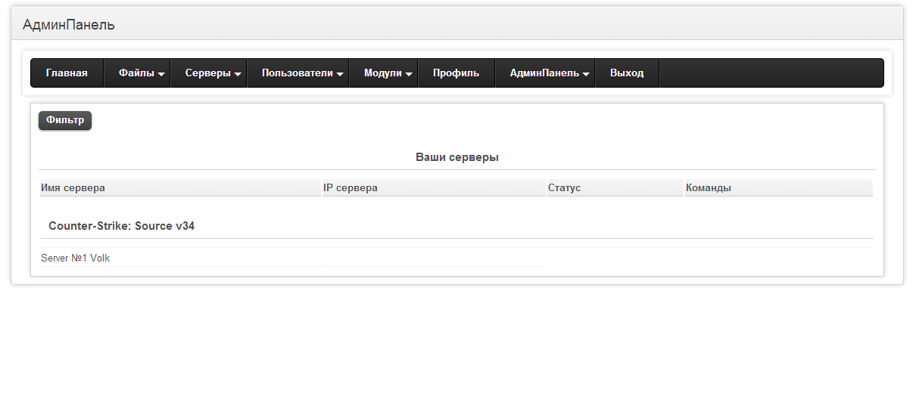Image resolution: width=916 pixels, height=399 pixels.
Task: Click the Команды column header
Action: point(709,187)
